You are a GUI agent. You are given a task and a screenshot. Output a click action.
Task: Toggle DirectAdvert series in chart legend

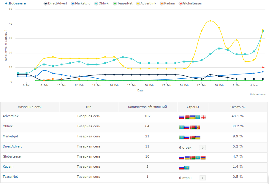(x=56, y=4)
